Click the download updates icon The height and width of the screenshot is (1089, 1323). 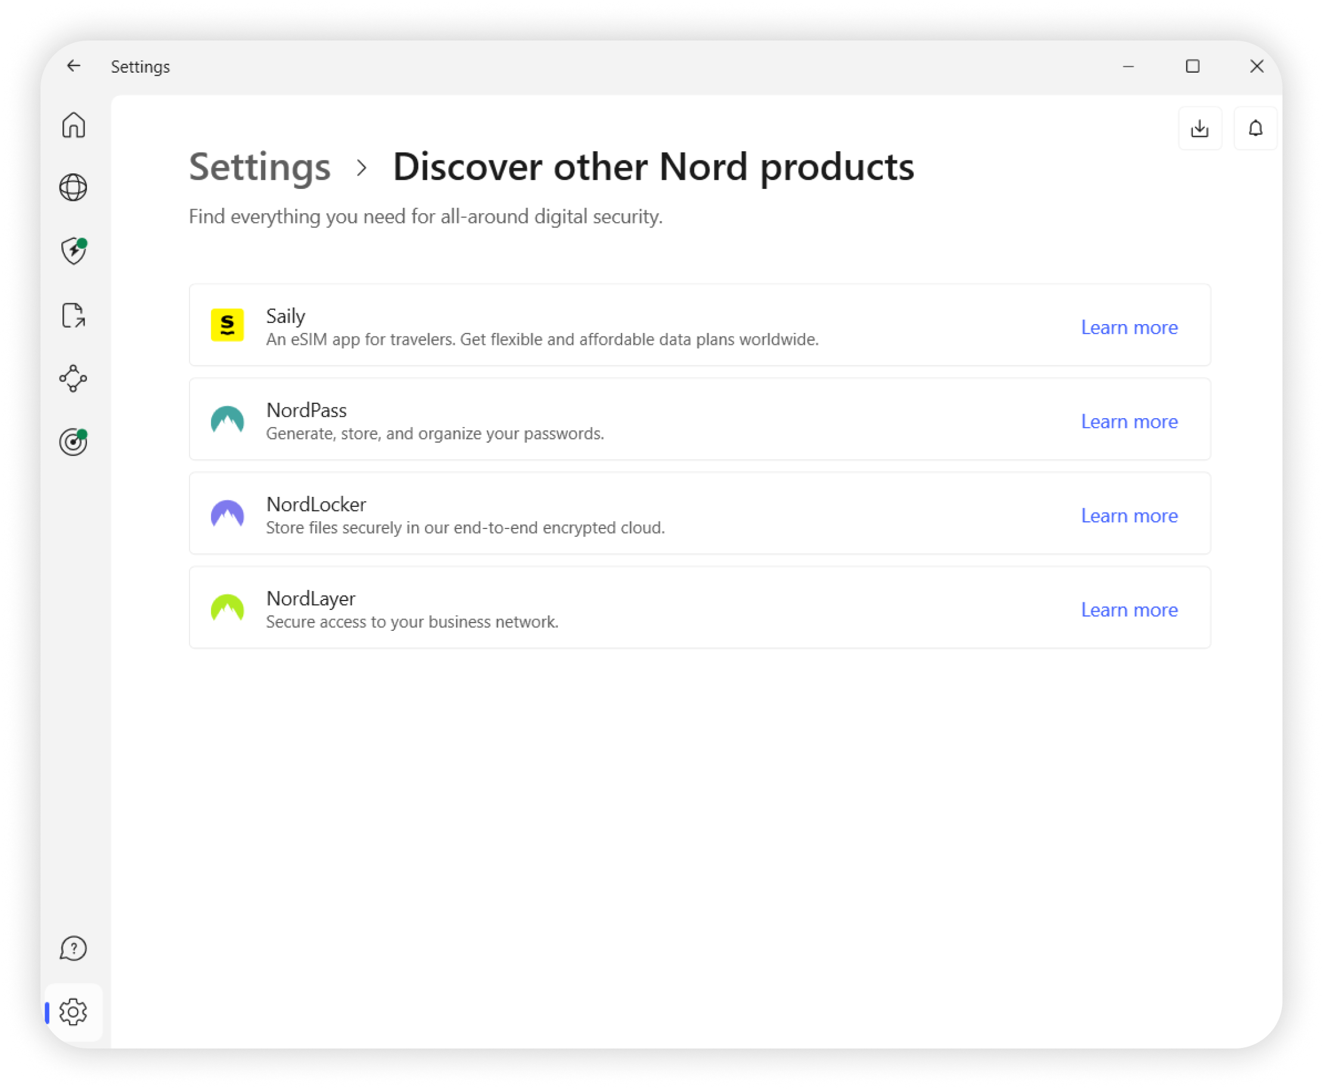pos(1200,129)
